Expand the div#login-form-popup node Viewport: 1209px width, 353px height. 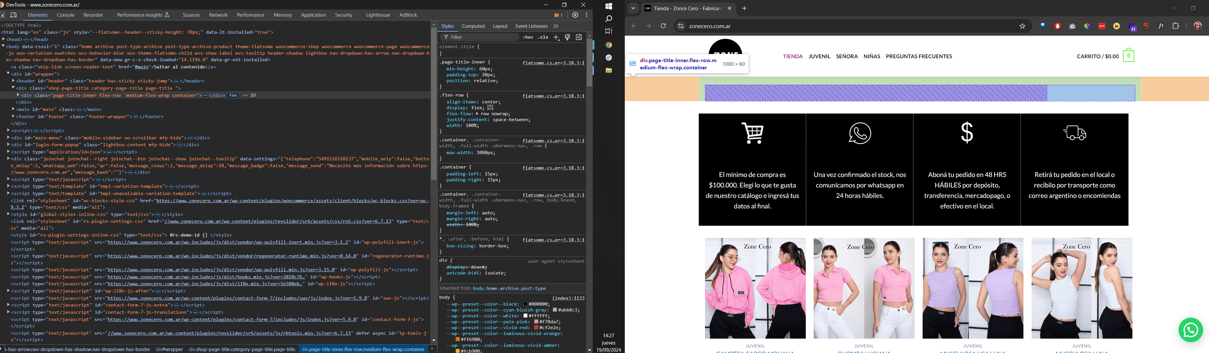(9, 145)
